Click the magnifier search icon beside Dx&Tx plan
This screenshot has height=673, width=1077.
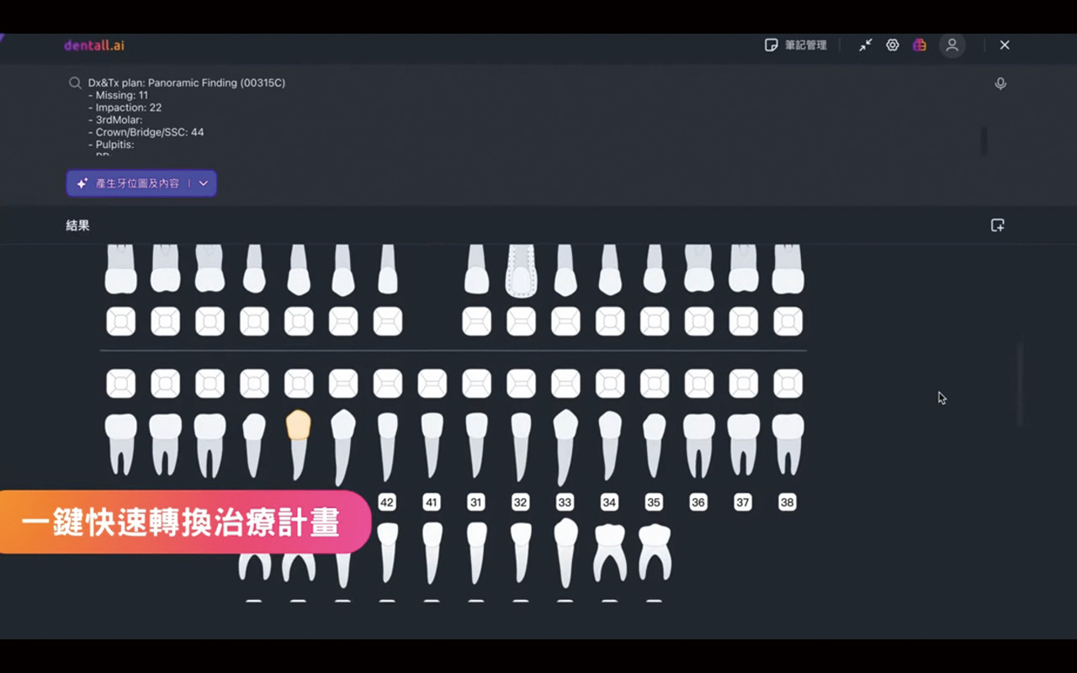[75, 83]
